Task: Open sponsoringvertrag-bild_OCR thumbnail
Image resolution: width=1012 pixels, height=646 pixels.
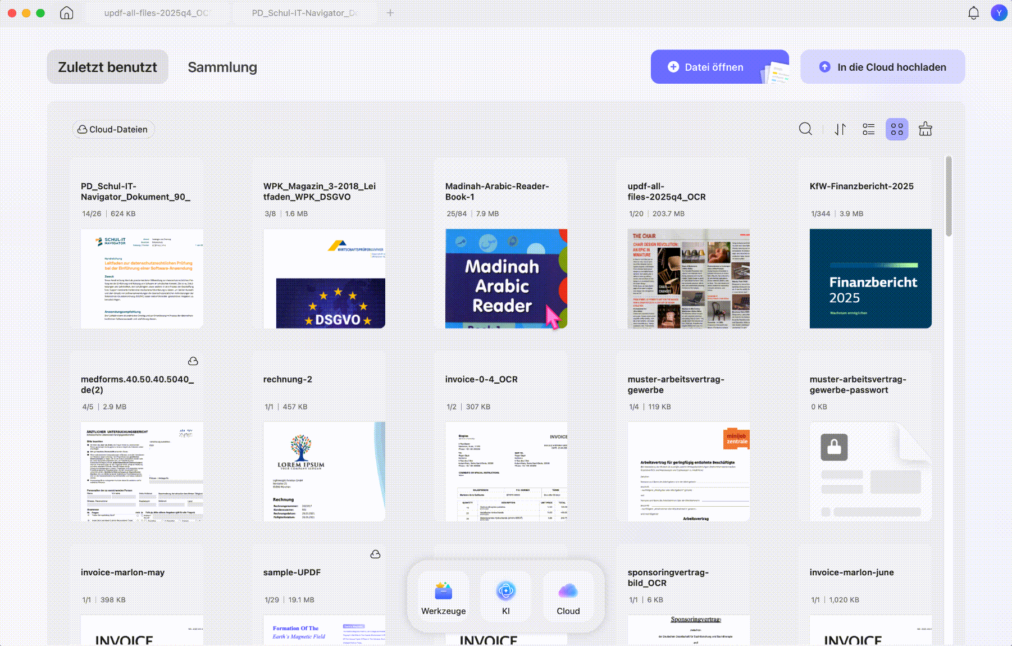Action: 689,630
